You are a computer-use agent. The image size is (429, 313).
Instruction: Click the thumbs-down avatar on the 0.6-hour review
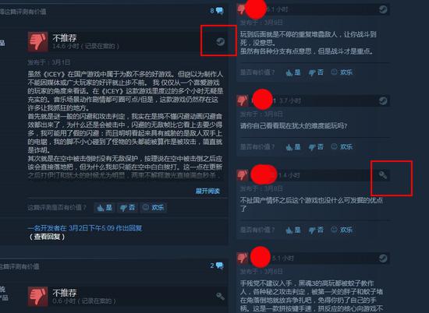(38, 296)
